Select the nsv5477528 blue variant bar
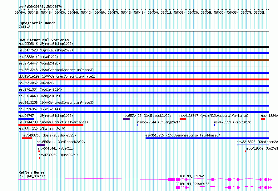 pyautogui.click(x=144, y=53)
